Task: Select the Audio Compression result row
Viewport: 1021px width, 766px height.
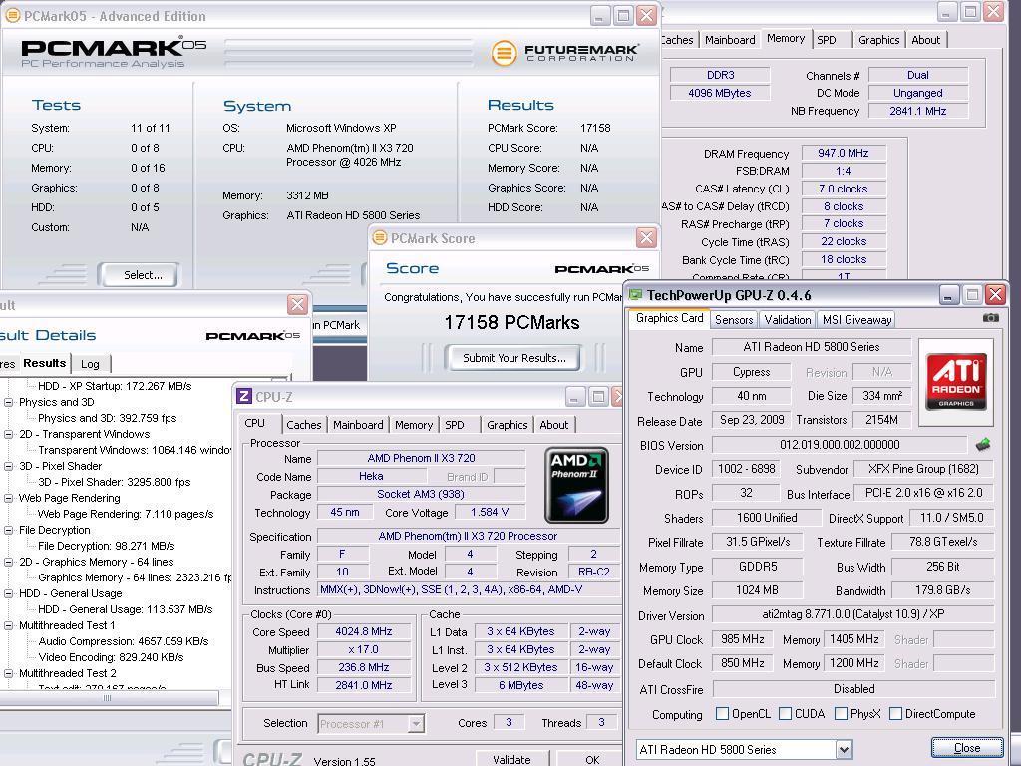Action: pyautogui.click(x=123, y=641)
